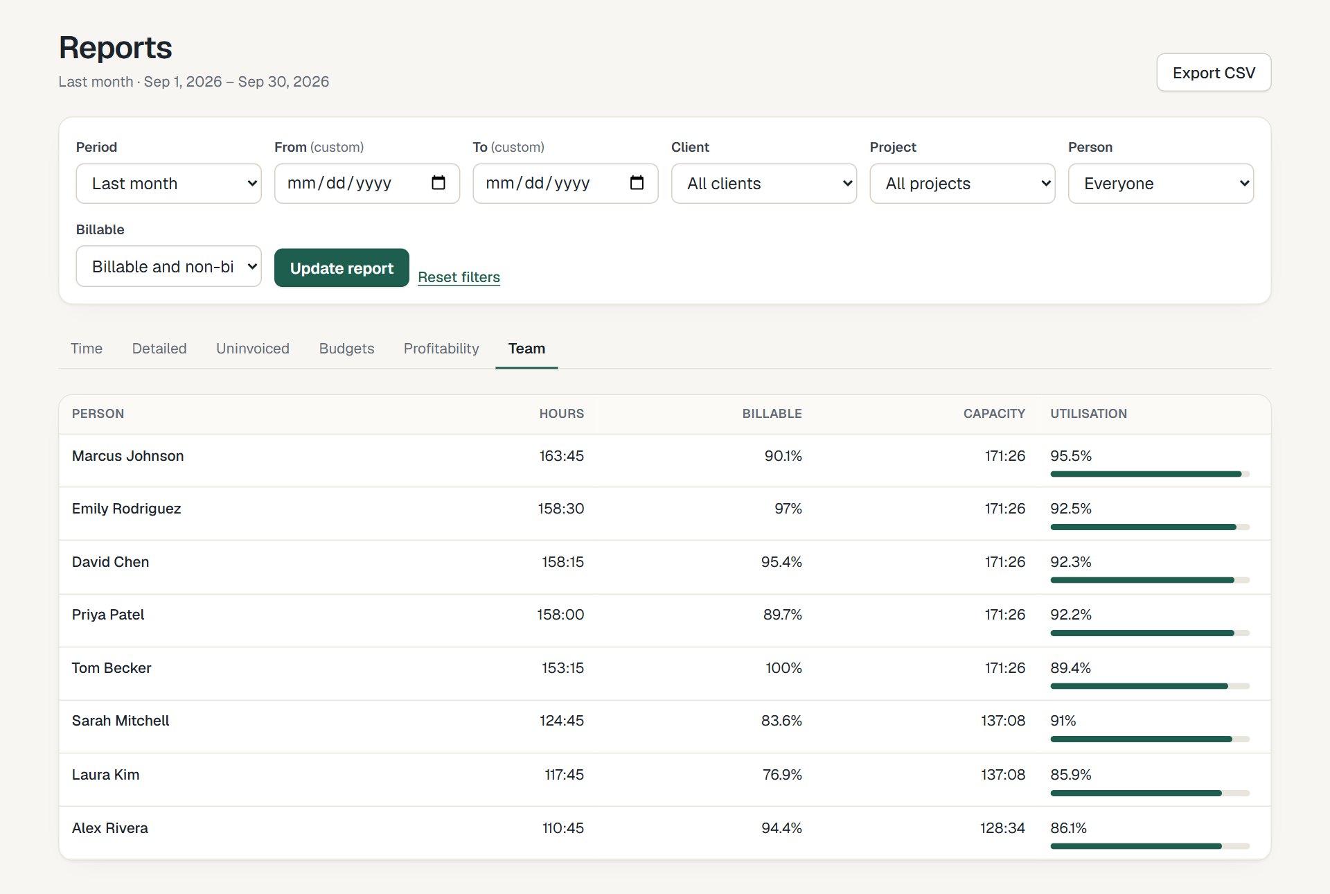Screen dimensions: 1330x894
Task: Click the PERSON column header
Action: [98, 414]
